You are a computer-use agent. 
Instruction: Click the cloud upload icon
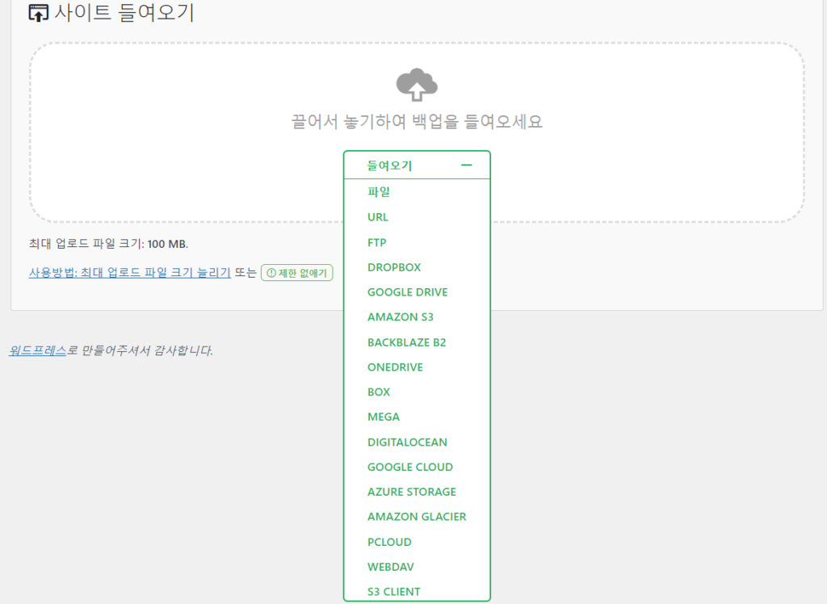[417, 85]
